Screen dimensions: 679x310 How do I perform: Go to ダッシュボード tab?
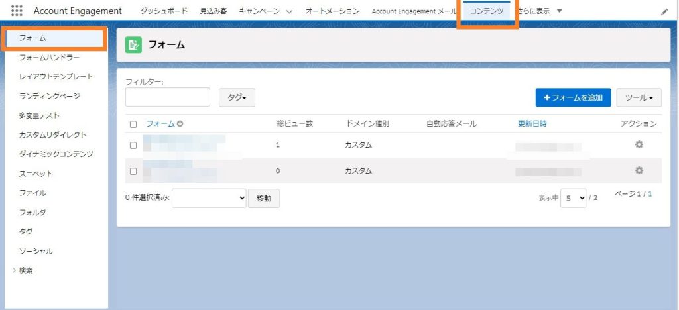tap(164, 11)
